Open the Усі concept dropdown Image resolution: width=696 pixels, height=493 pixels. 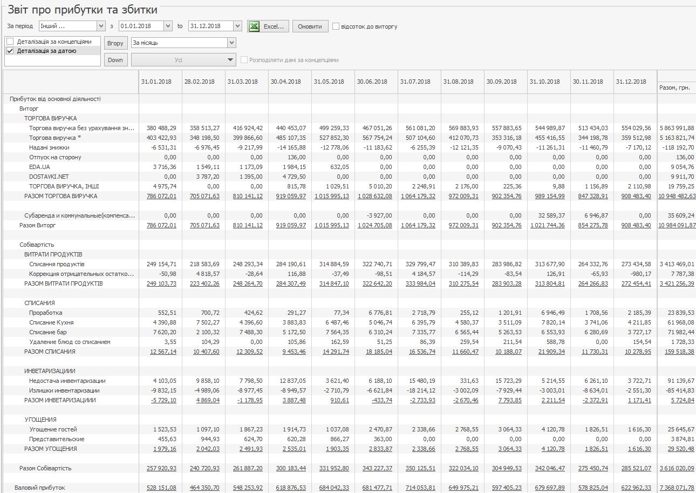pos(230,60)
